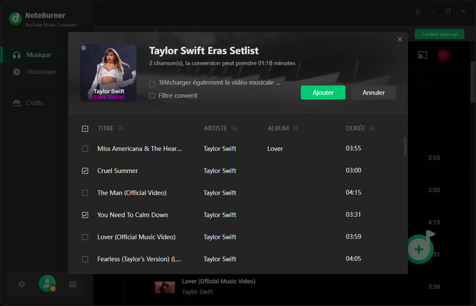Click the ARTISTE column header
The image size is (476, 306).
216,129
